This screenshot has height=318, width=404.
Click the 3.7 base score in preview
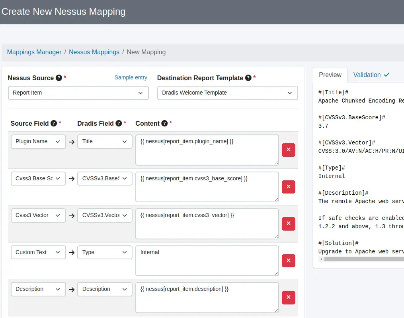(x=323, y=126)
